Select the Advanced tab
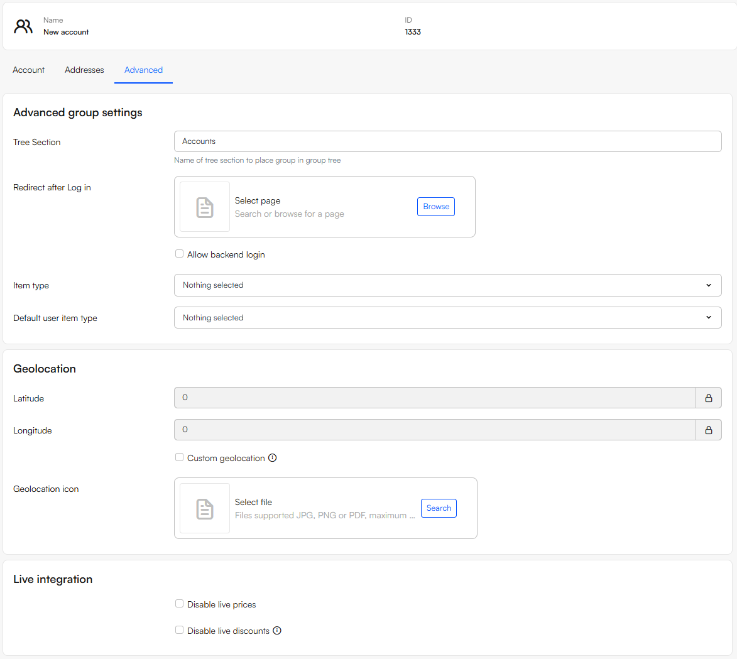737x659 pixels. (x=143, y=70)
